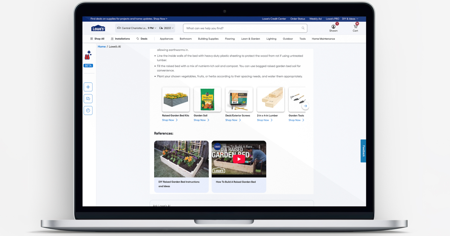Open the history clock icon in sidebar

point(88,111)
